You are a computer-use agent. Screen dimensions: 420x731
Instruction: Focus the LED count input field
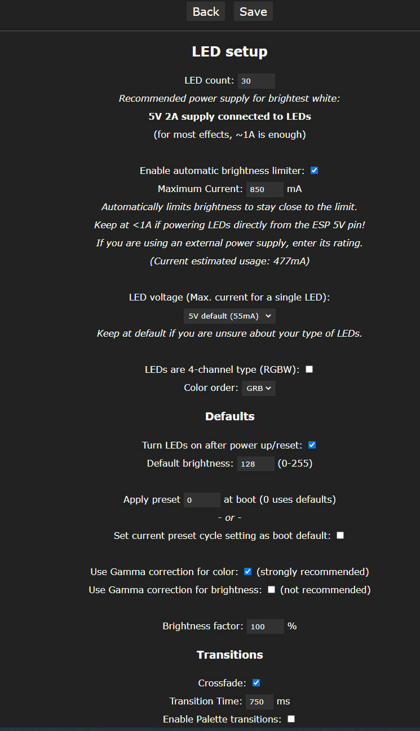(x=257, y=81)
